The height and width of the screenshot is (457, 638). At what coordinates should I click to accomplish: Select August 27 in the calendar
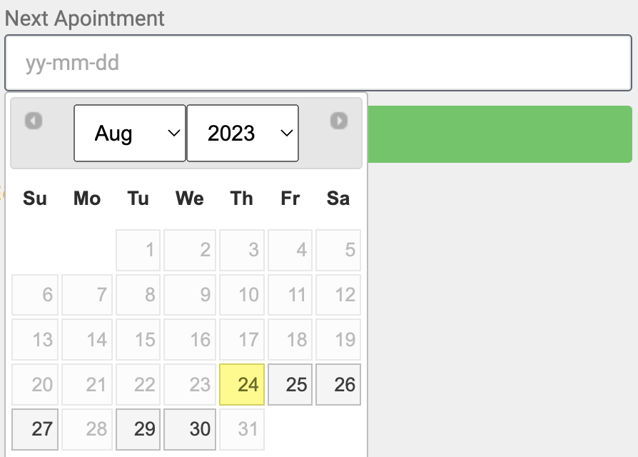(35, 429)
